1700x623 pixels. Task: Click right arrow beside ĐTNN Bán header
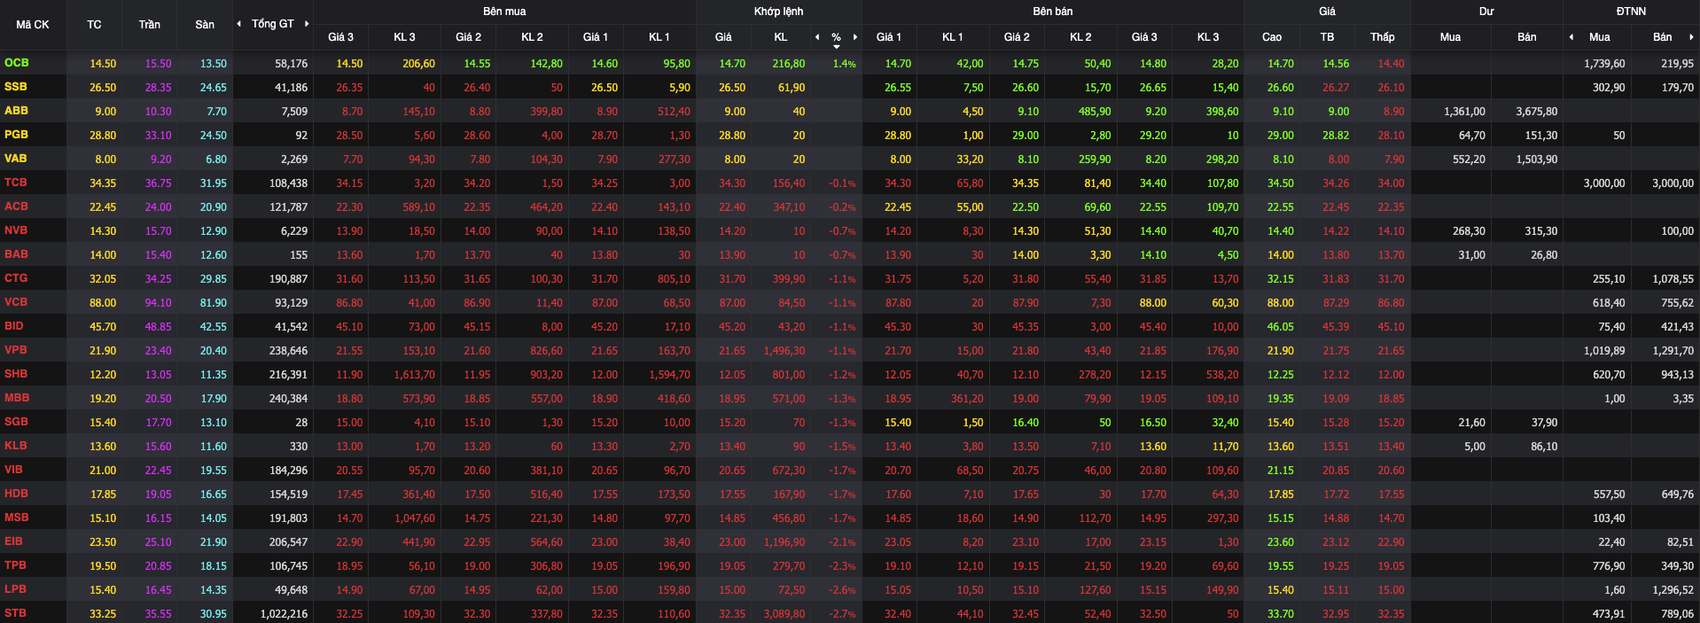[1691, 37]
